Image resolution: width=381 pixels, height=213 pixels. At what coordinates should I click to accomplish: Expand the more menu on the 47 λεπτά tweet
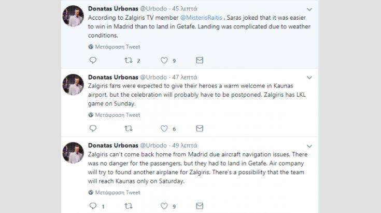click(309, 77)
